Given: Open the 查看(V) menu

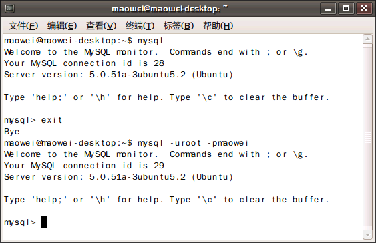Looking at the screenshot, I should coord(101,25).
